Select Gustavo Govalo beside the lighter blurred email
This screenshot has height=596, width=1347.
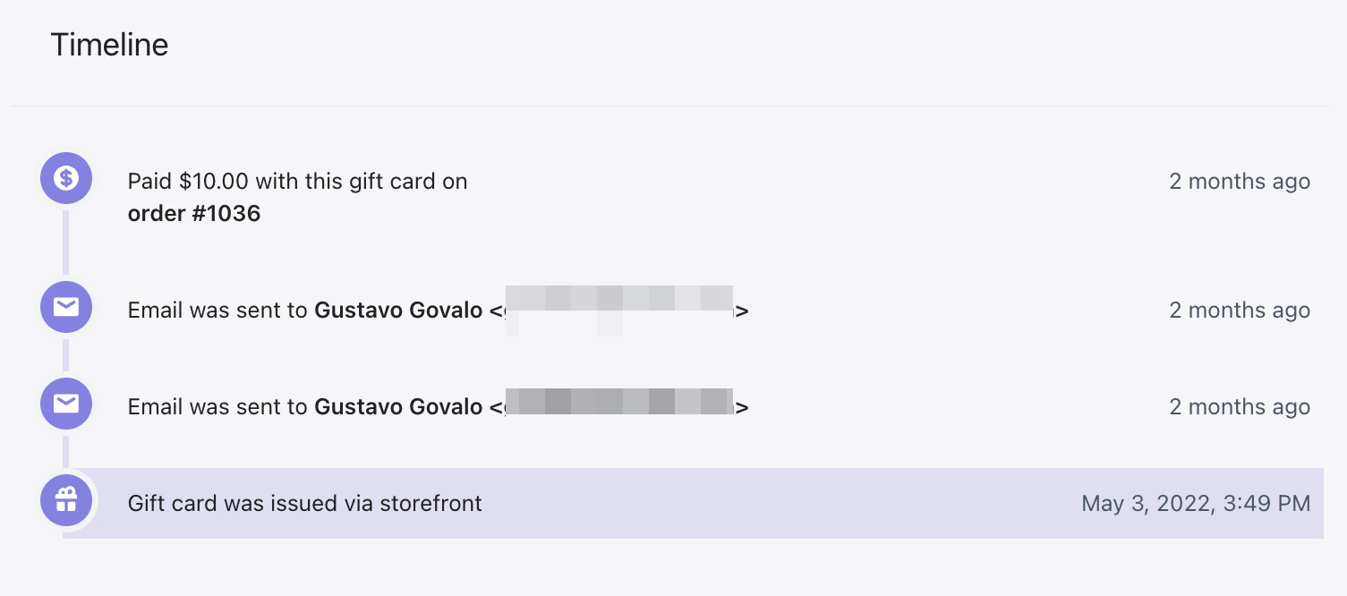(x=398, y=311)
